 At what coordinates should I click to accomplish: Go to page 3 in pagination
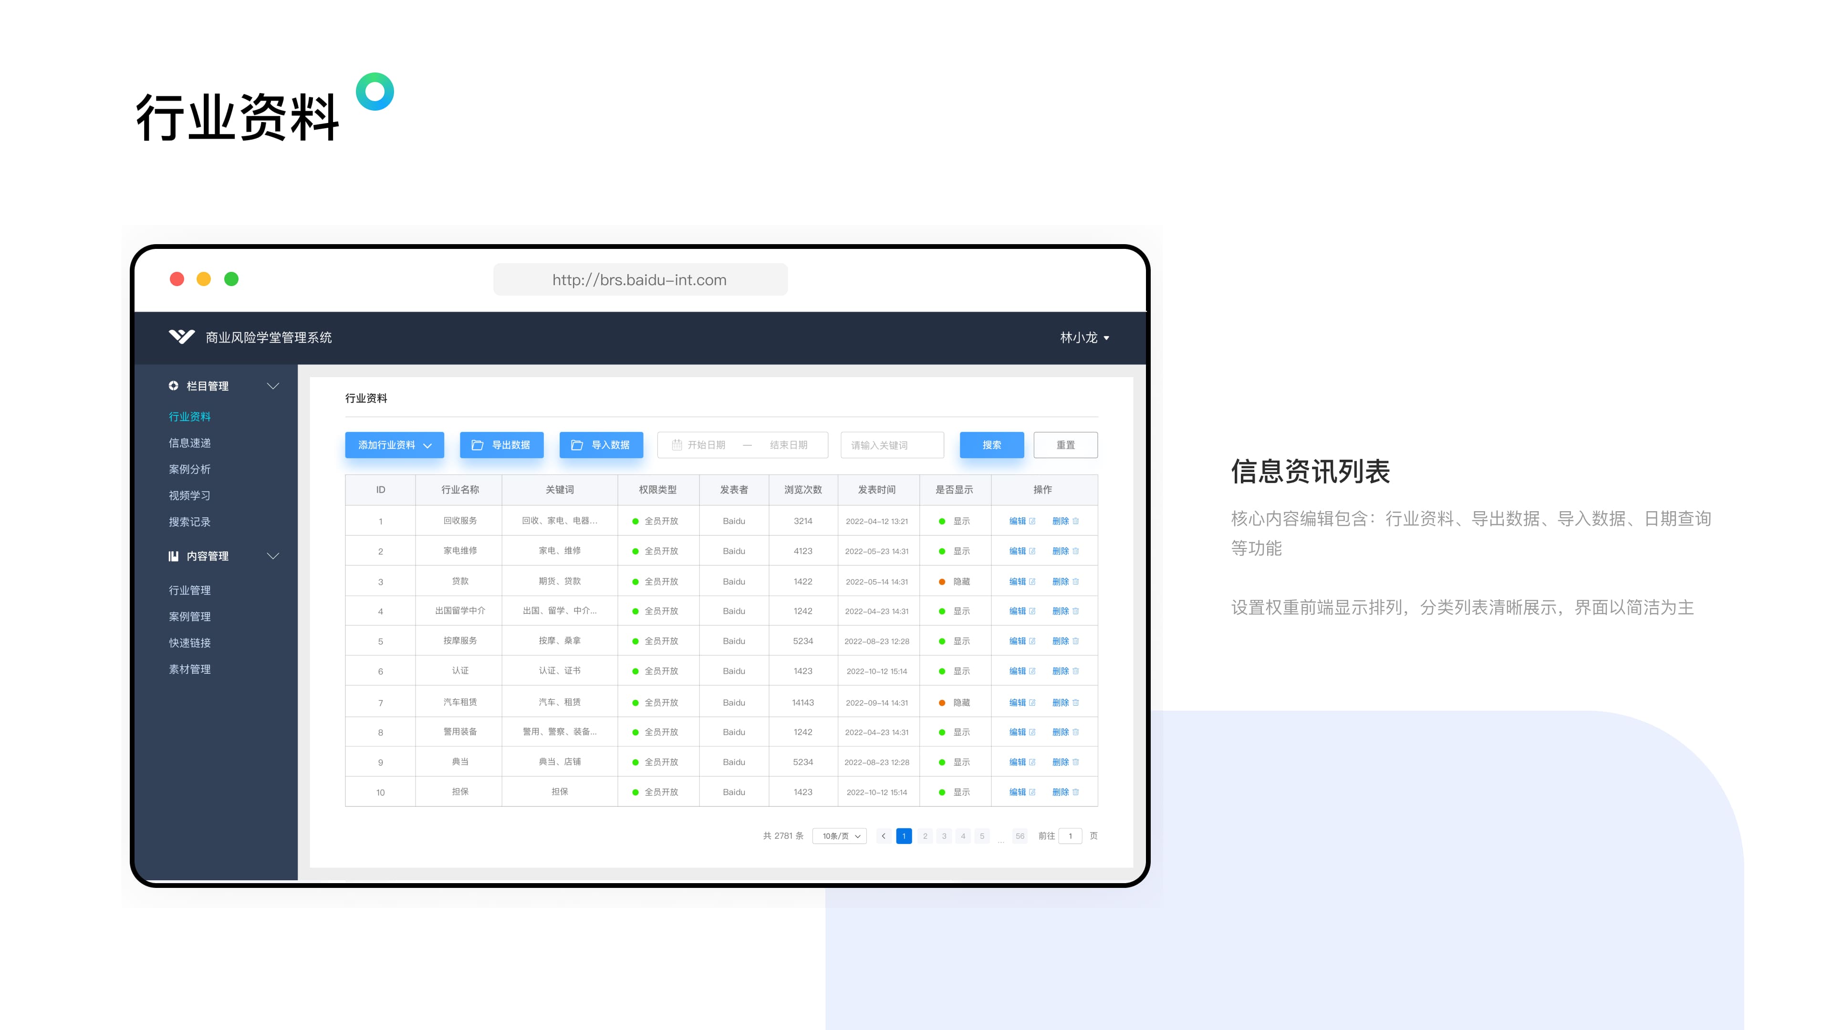(944, 836)
